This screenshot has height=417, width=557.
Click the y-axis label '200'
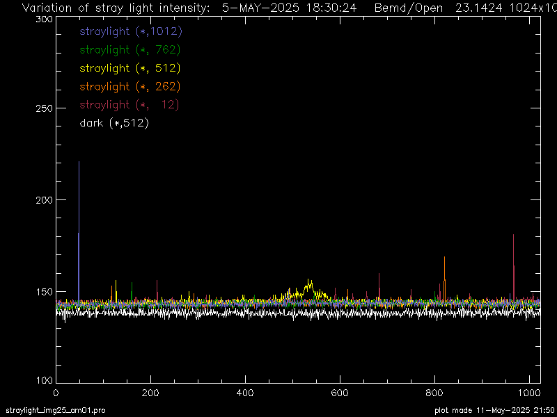[x=45, y=200]
